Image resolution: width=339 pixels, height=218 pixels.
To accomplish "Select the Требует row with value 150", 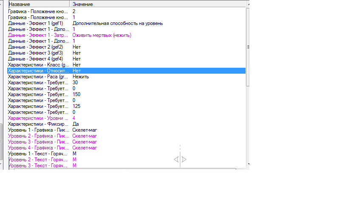I will [x=127, y=94].
